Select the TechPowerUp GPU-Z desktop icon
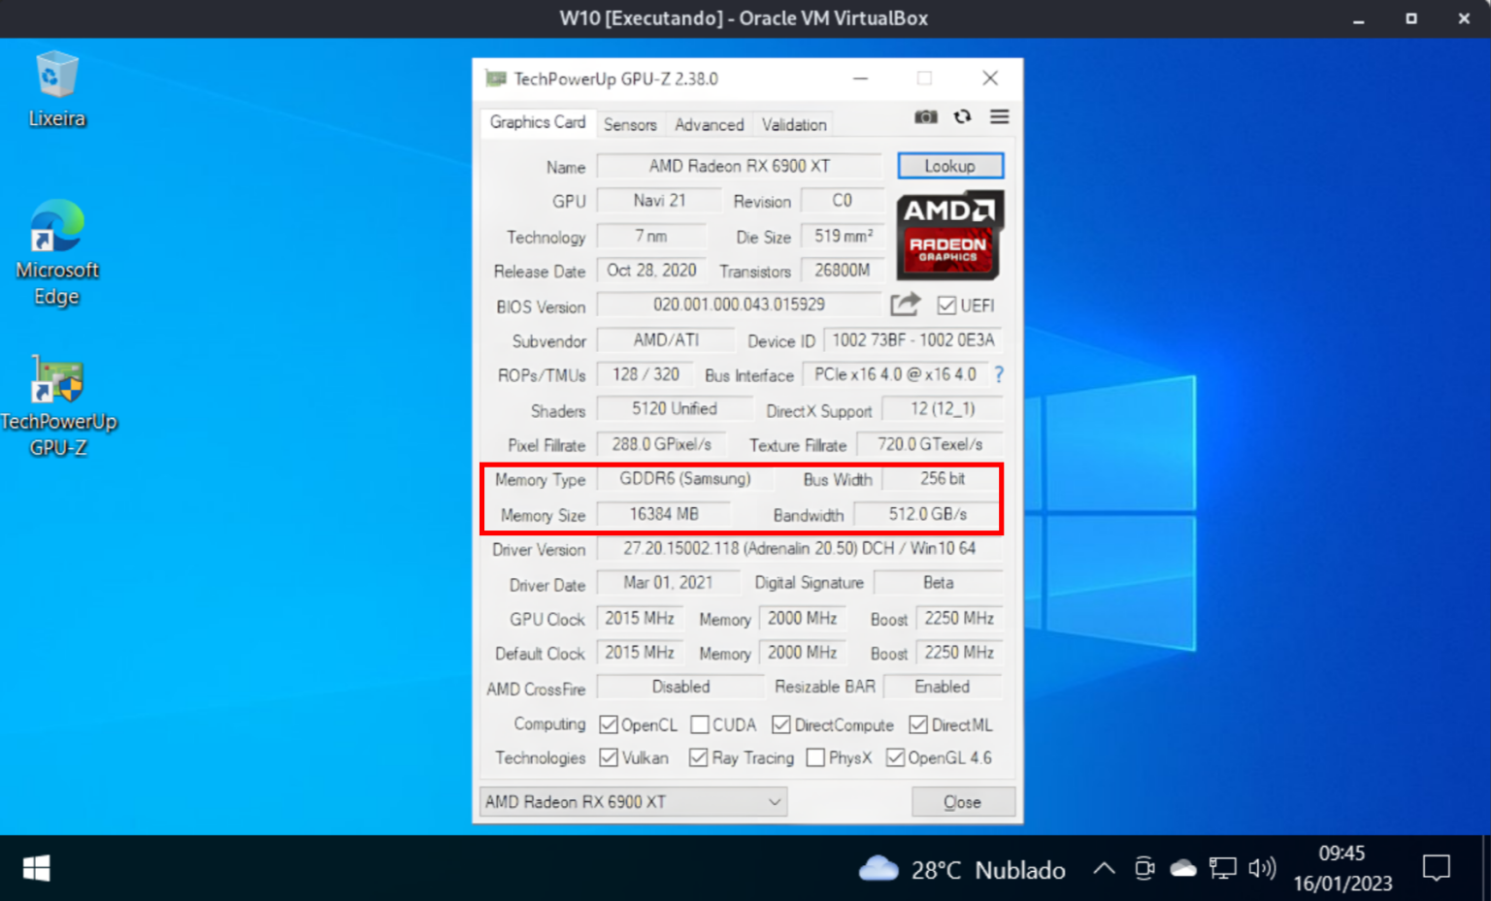The image size is (1491, 901). (x=58, y=404)
